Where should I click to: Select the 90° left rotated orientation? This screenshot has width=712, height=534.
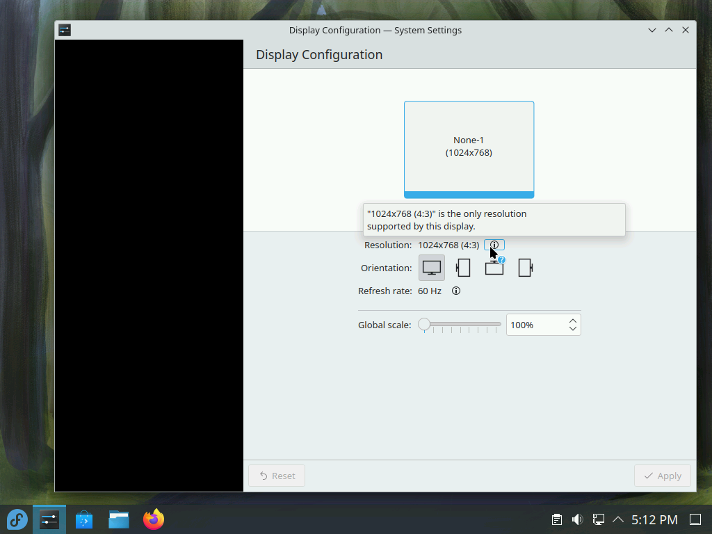pos(462,268)
